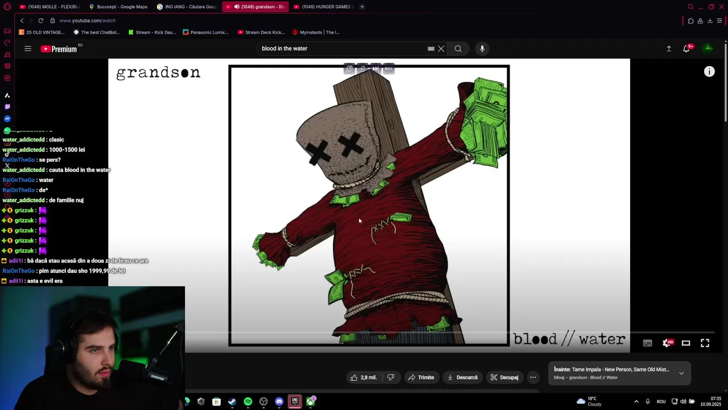Screen dimensions: 728x410
Task: Click the RGX overlay button
Action: pyautogui.click(x=388, y=69)
